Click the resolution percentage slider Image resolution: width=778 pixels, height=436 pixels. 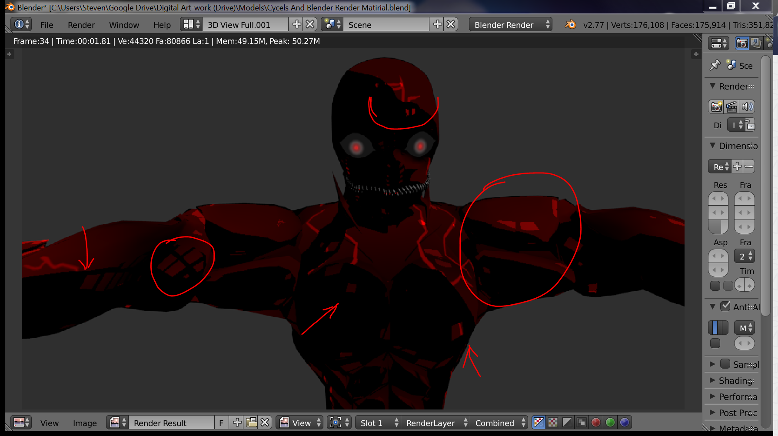point(718,227)
